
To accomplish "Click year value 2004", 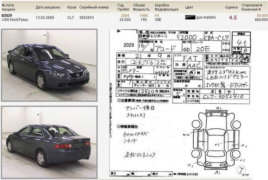I will click(125, 16).
